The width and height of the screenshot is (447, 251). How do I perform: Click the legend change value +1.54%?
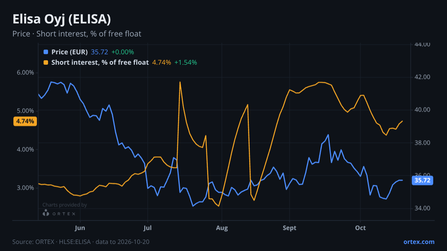[x=186, y=62]
